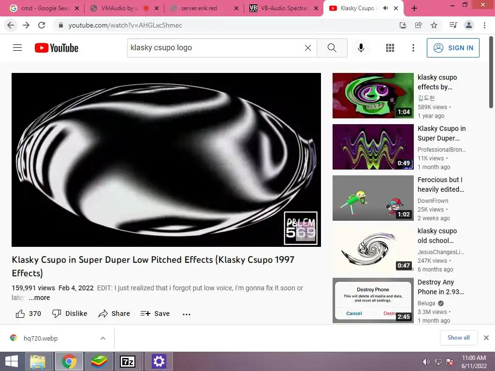Click the magnifier search button

[x=332, y=48]
